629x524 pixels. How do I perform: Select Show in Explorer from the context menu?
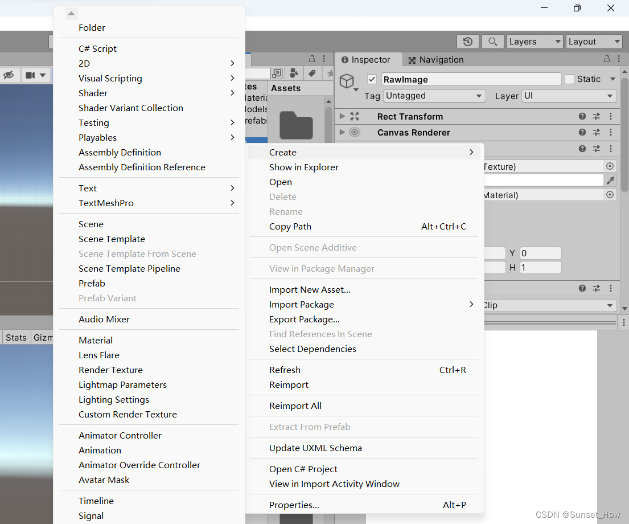[304, 167]
